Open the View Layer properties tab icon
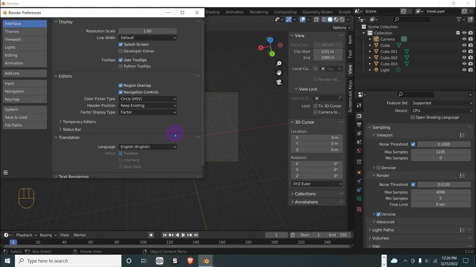476x267 pixels. (359, 133)
